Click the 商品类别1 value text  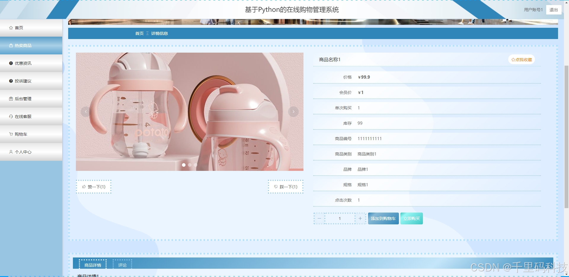pos(367,154)
